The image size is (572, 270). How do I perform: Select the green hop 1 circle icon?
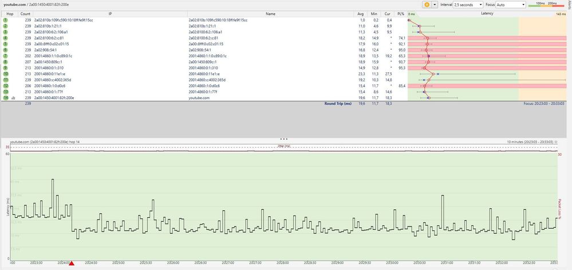tap(6, 20)
